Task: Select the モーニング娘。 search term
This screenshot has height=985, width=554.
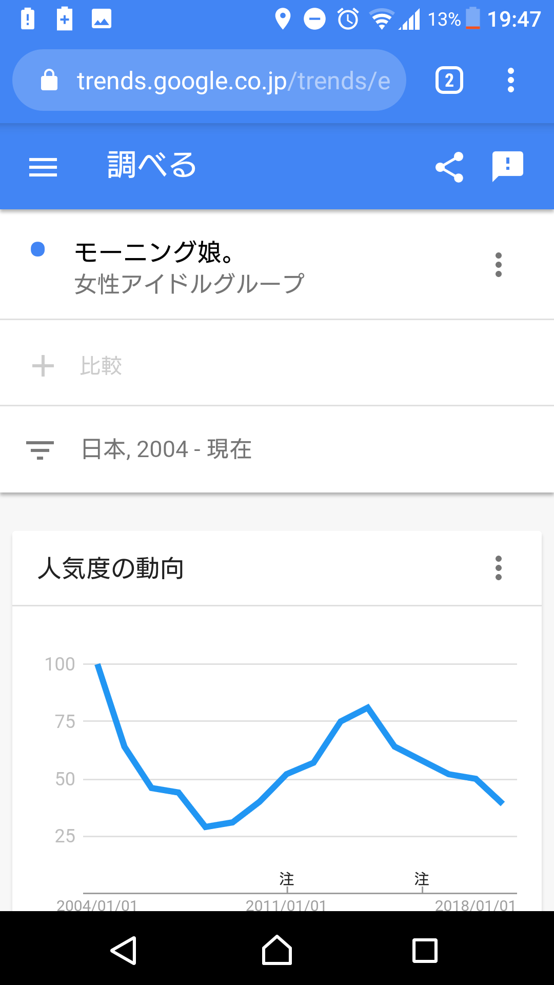Action: 190,267
